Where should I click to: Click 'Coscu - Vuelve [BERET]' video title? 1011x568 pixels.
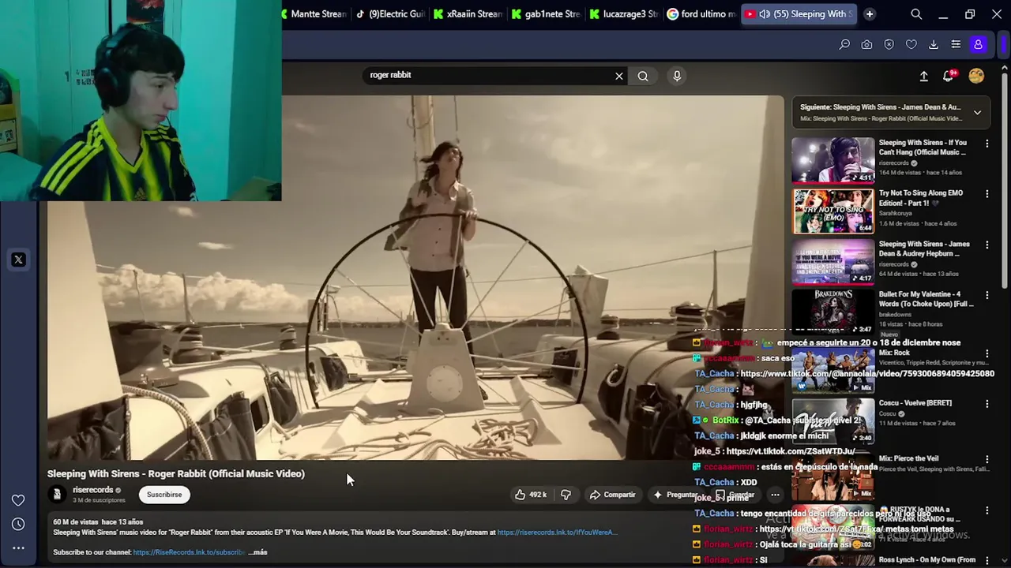pyautogui.click(x=915, y=403)
